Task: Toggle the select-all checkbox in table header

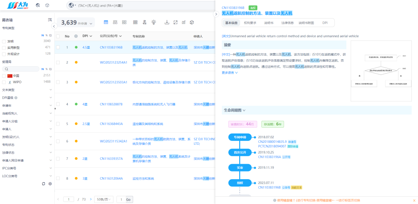Action: (58, 36)
